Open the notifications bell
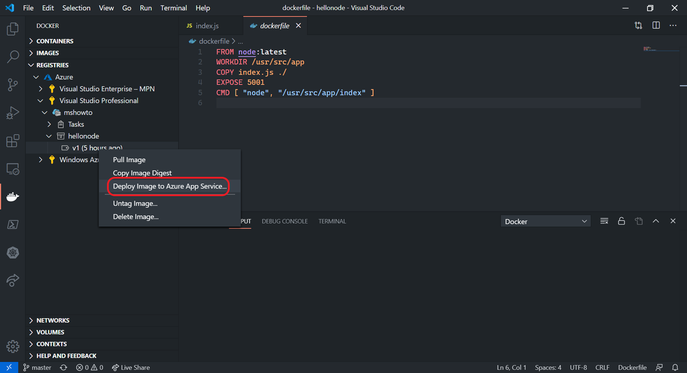The height and width of the screenshot is (373, 687). pyautogui.click(x=675, y=367)
